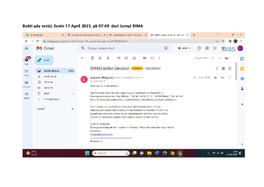The height and width of the screenshot is (187, 264).
Task: Star the message from Lydia Ari Widyarini
Action: (x=215, y=78)
